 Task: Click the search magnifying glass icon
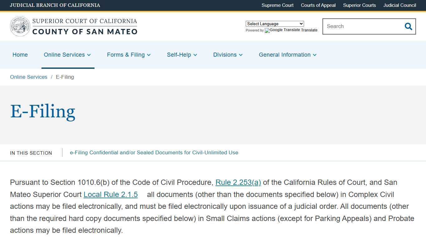(x=408, y=26)
